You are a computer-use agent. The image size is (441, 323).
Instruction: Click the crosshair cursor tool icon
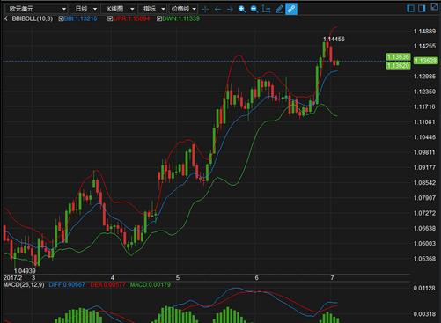pyautogui.click(x=205, y=10)
